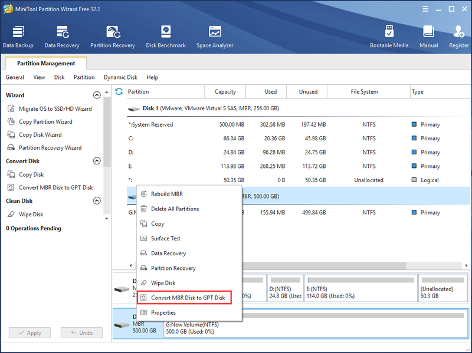The image size is (472, 353).
Task: Collapse the Wizard section
Action: (97, 95)
